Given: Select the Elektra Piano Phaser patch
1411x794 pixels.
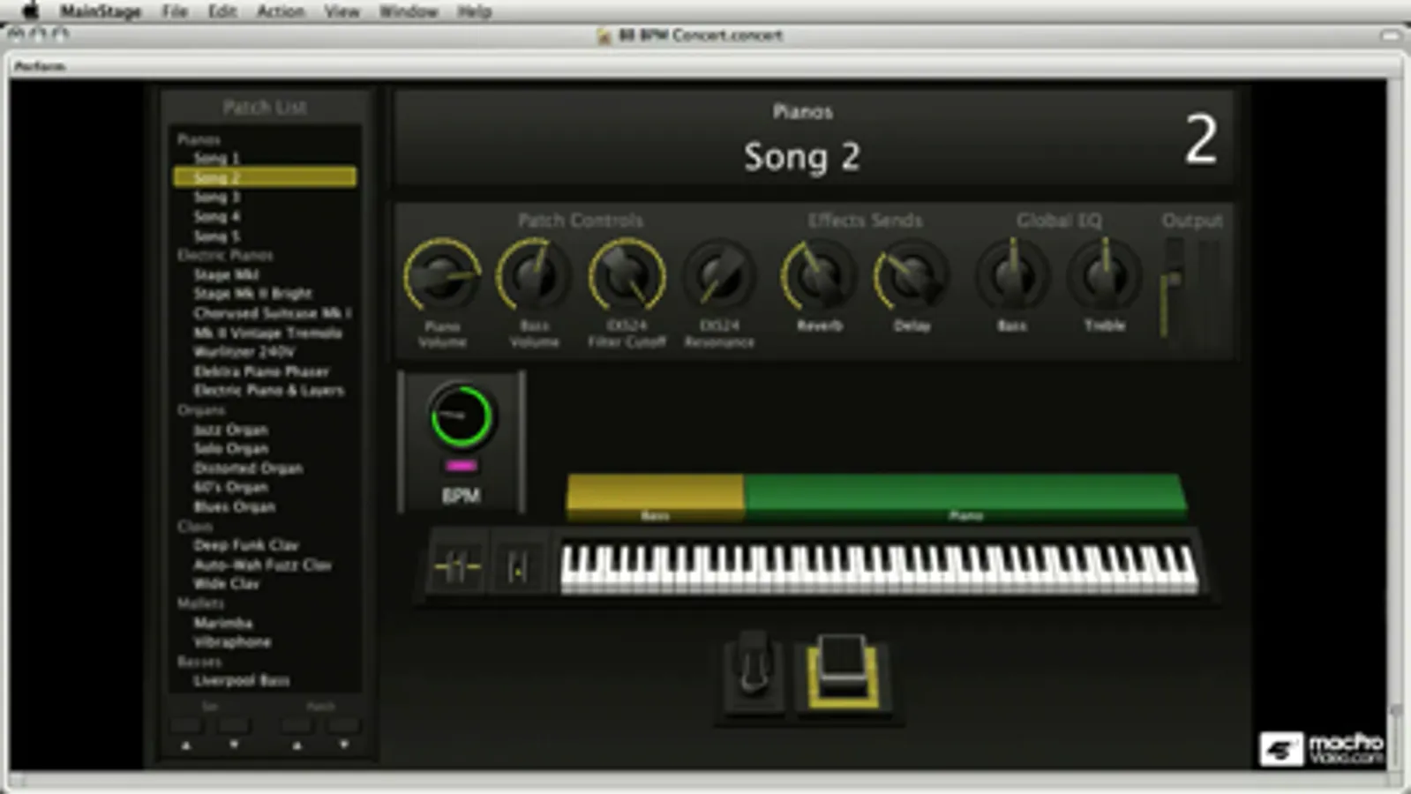Looking at the screenshot, I should (261, 371).
